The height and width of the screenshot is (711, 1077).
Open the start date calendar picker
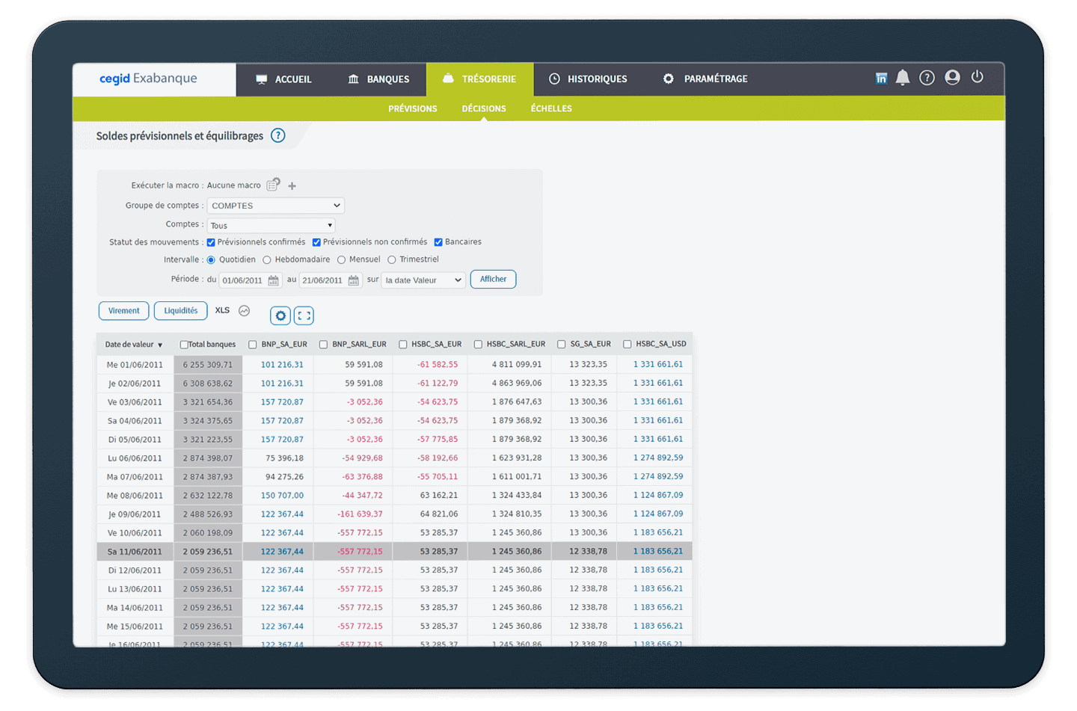pos(274,280)
